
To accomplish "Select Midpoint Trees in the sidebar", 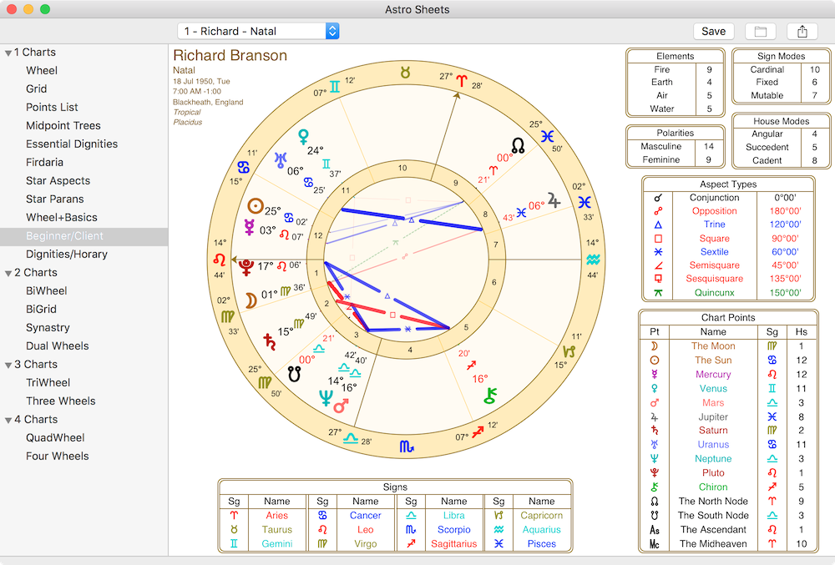I will click(63, 125).
